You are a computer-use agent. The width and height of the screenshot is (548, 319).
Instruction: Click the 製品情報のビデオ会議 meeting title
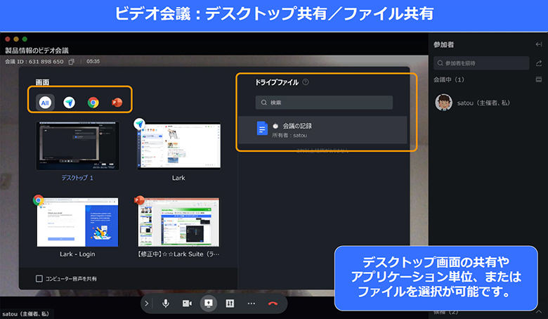[37, 51]
